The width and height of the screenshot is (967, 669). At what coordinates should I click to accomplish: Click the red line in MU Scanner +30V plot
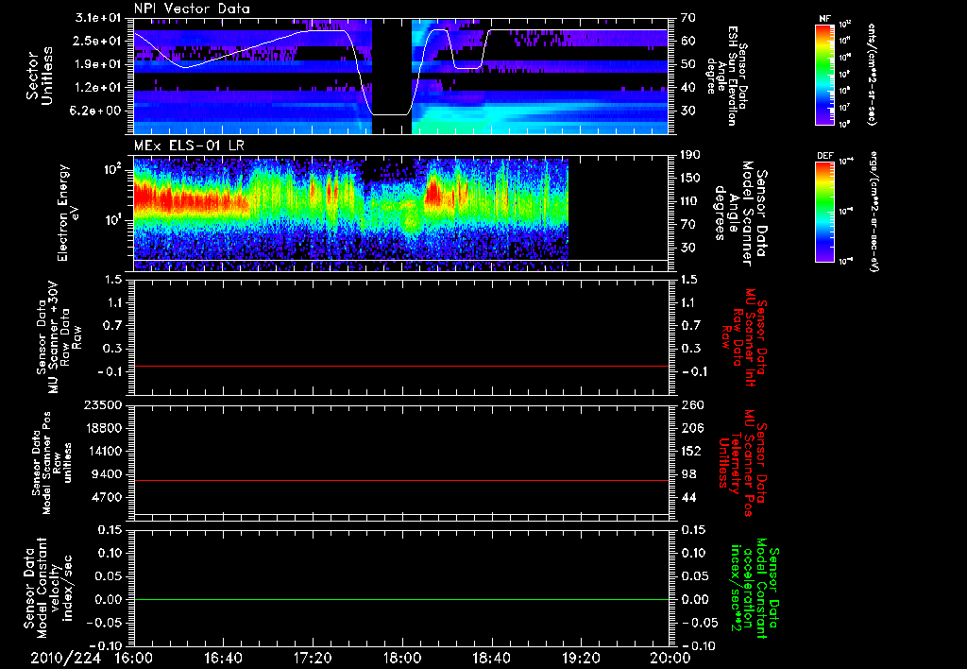400,366
